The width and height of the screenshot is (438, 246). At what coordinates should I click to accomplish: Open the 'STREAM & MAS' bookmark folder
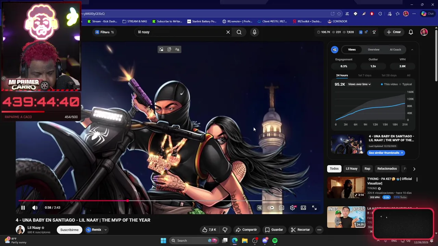(134, 22)
